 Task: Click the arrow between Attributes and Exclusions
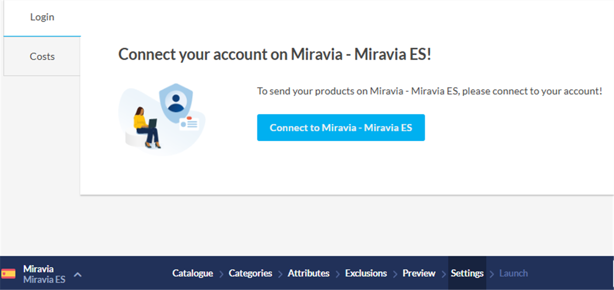(338, 274)
